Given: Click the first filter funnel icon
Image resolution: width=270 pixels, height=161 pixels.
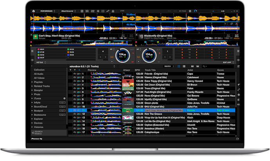Looking at the screenshot, I should [x=70, y=70].
